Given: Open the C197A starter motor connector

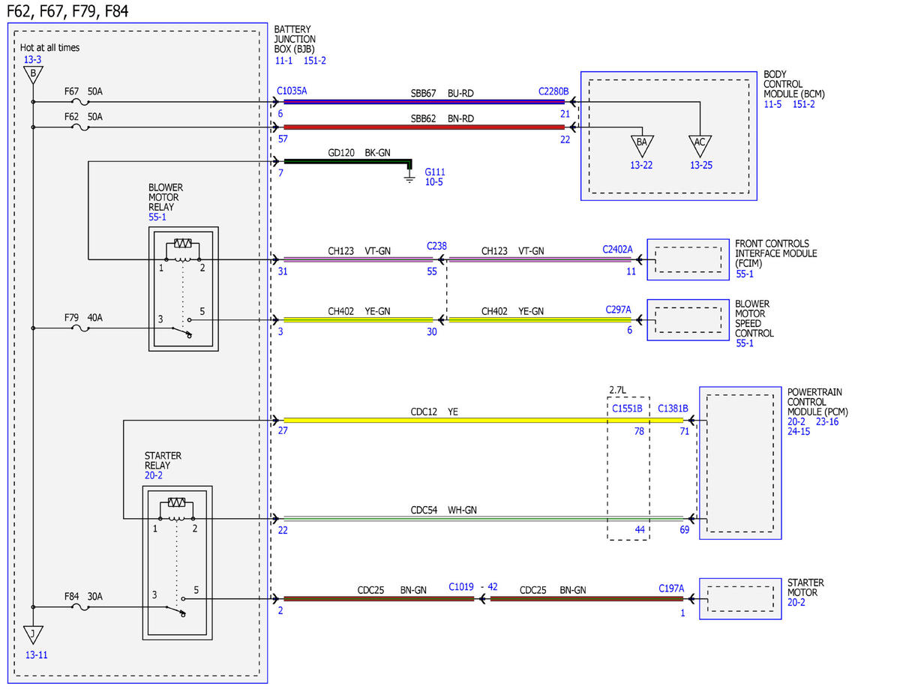Looking at the screenshot, I should 671,589.
